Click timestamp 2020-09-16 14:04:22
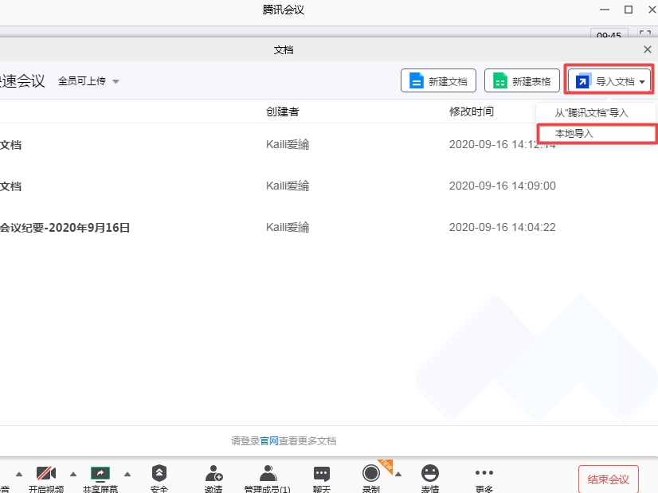The image size is (658, 493). [x=503, y=228]
